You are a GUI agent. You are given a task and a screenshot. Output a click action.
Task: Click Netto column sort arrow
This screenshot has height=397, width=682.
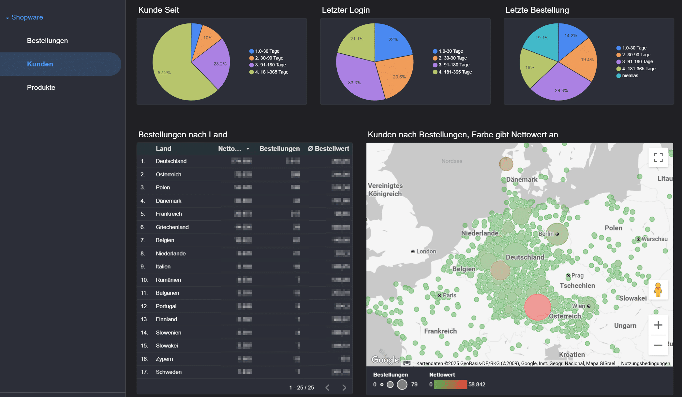tap(248, 149)
